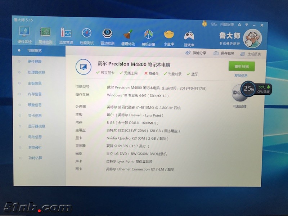Viewport: 288px width, 216px height.
Task: Open the 硬件体检 hardware checkup icon
Action: [24, 35]
